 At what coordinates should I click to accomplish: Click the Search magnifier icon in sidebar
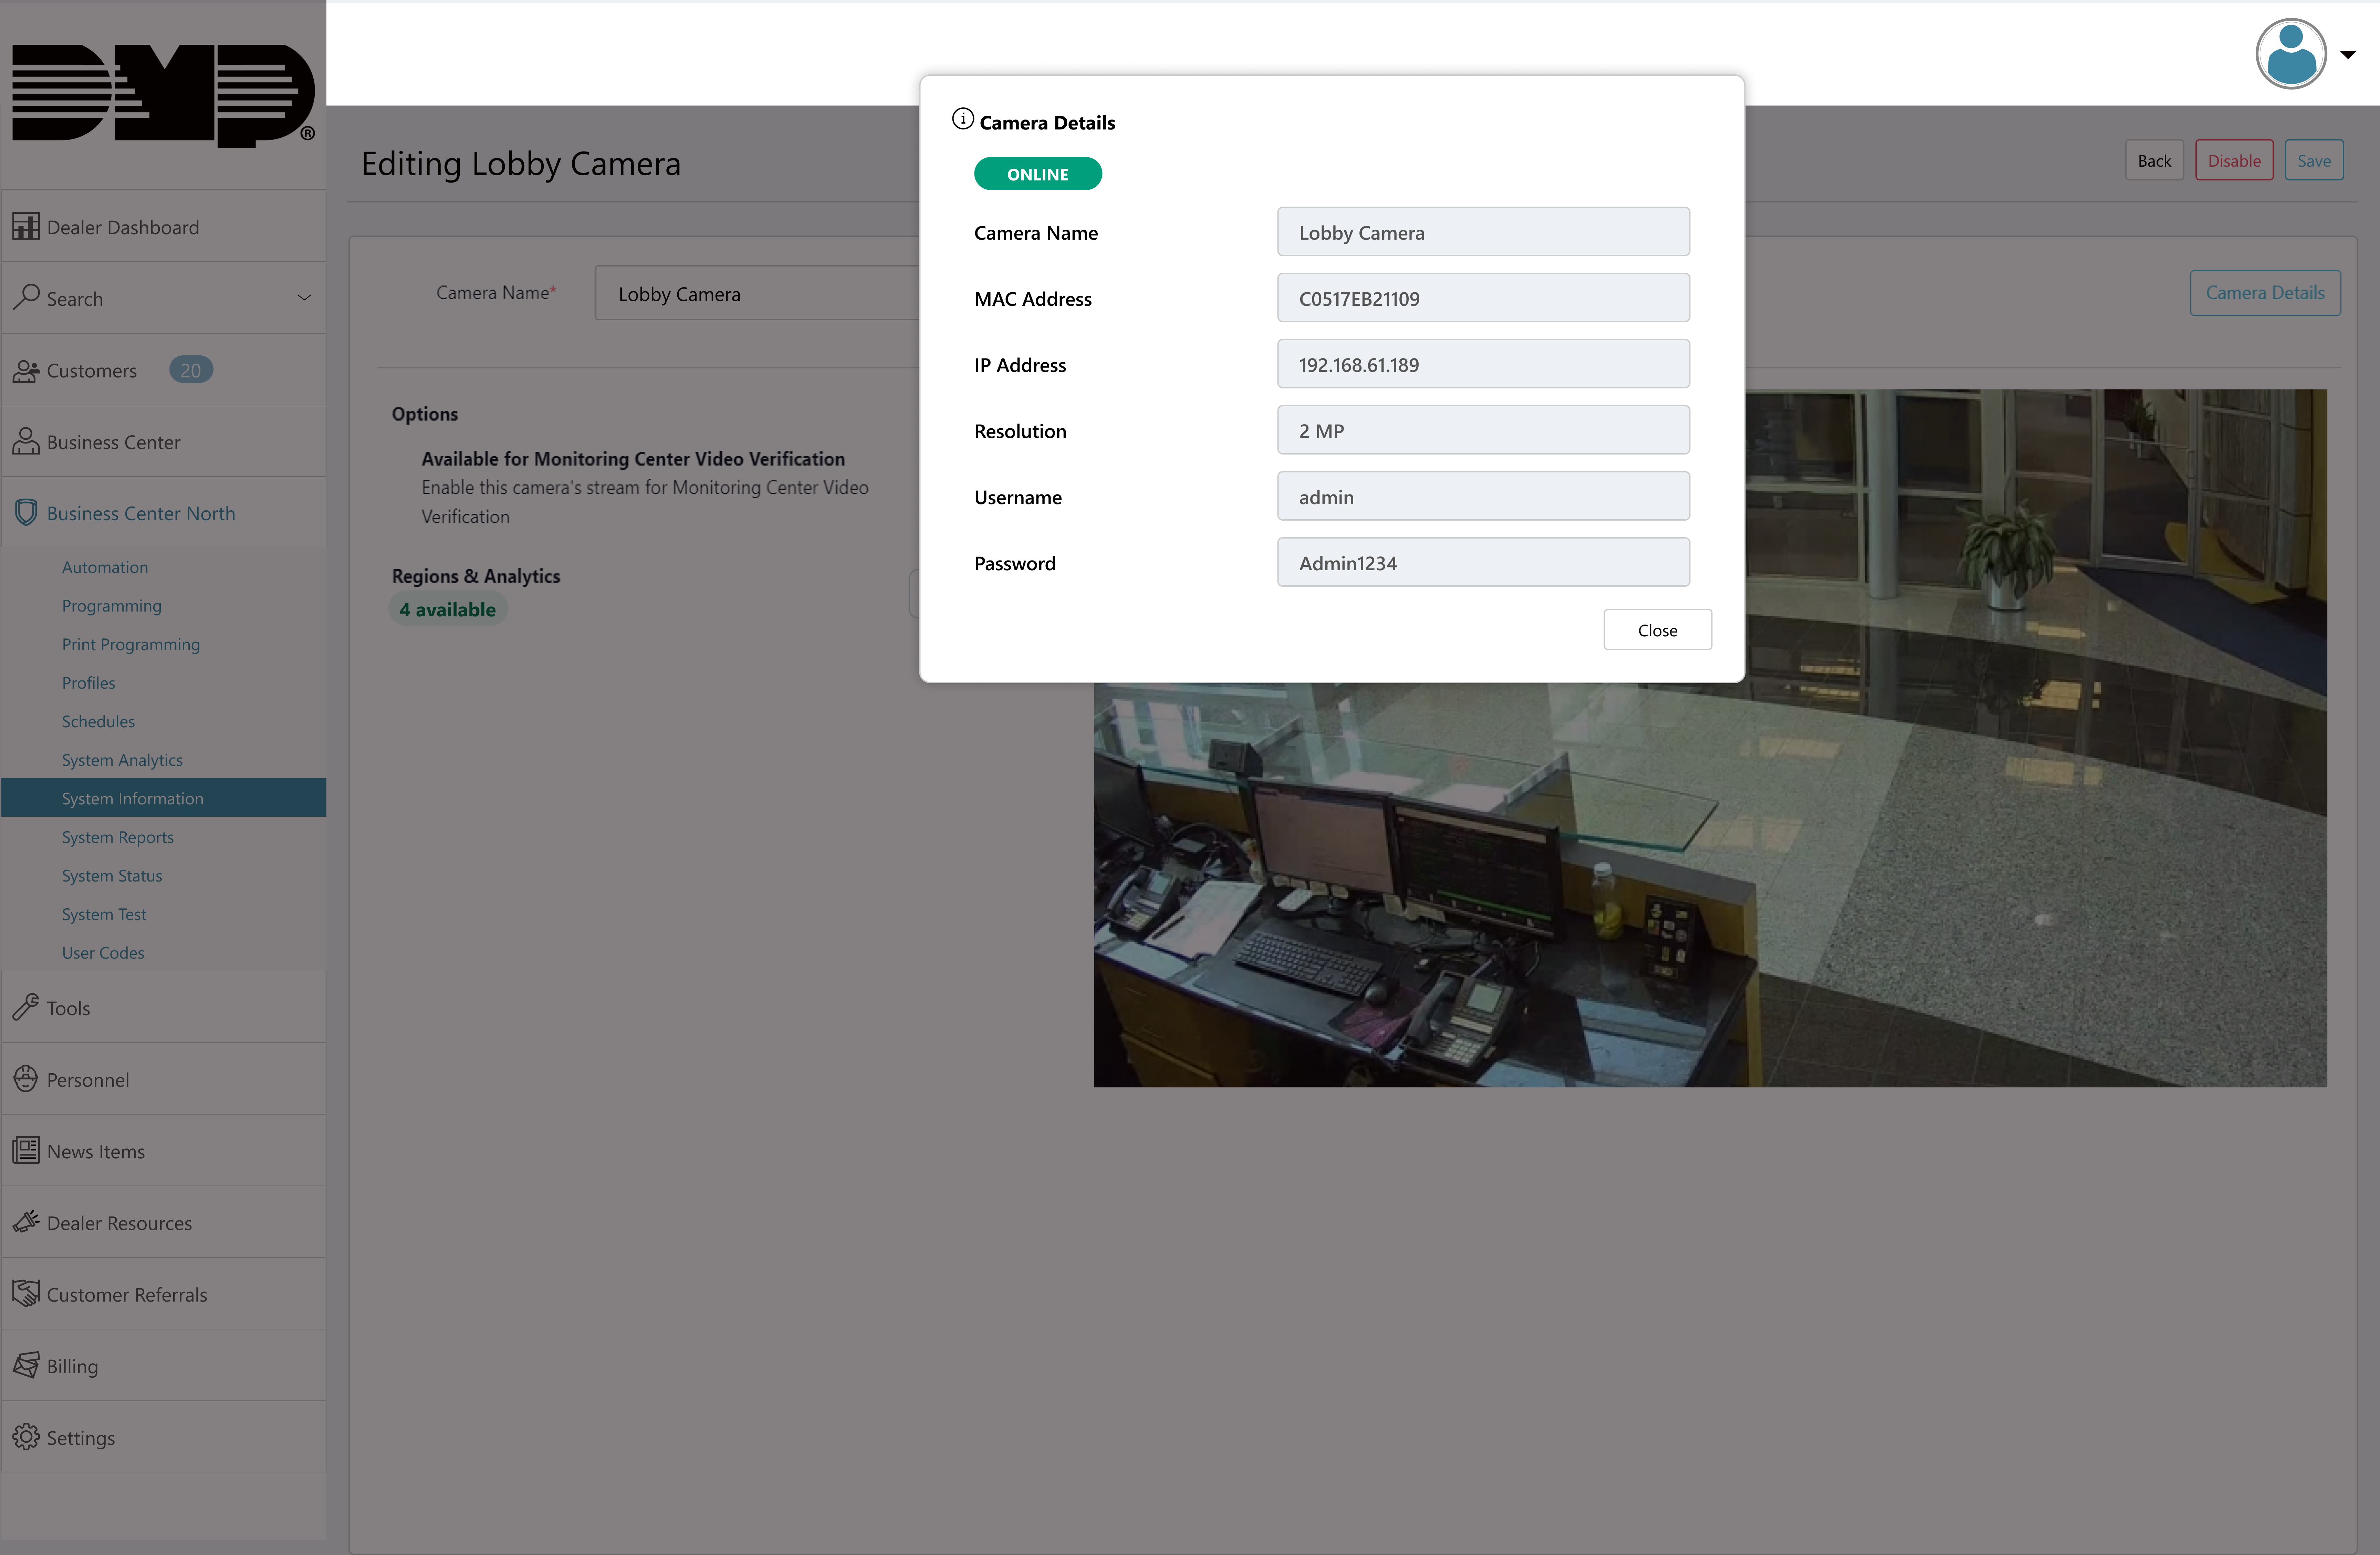(26, 298)
